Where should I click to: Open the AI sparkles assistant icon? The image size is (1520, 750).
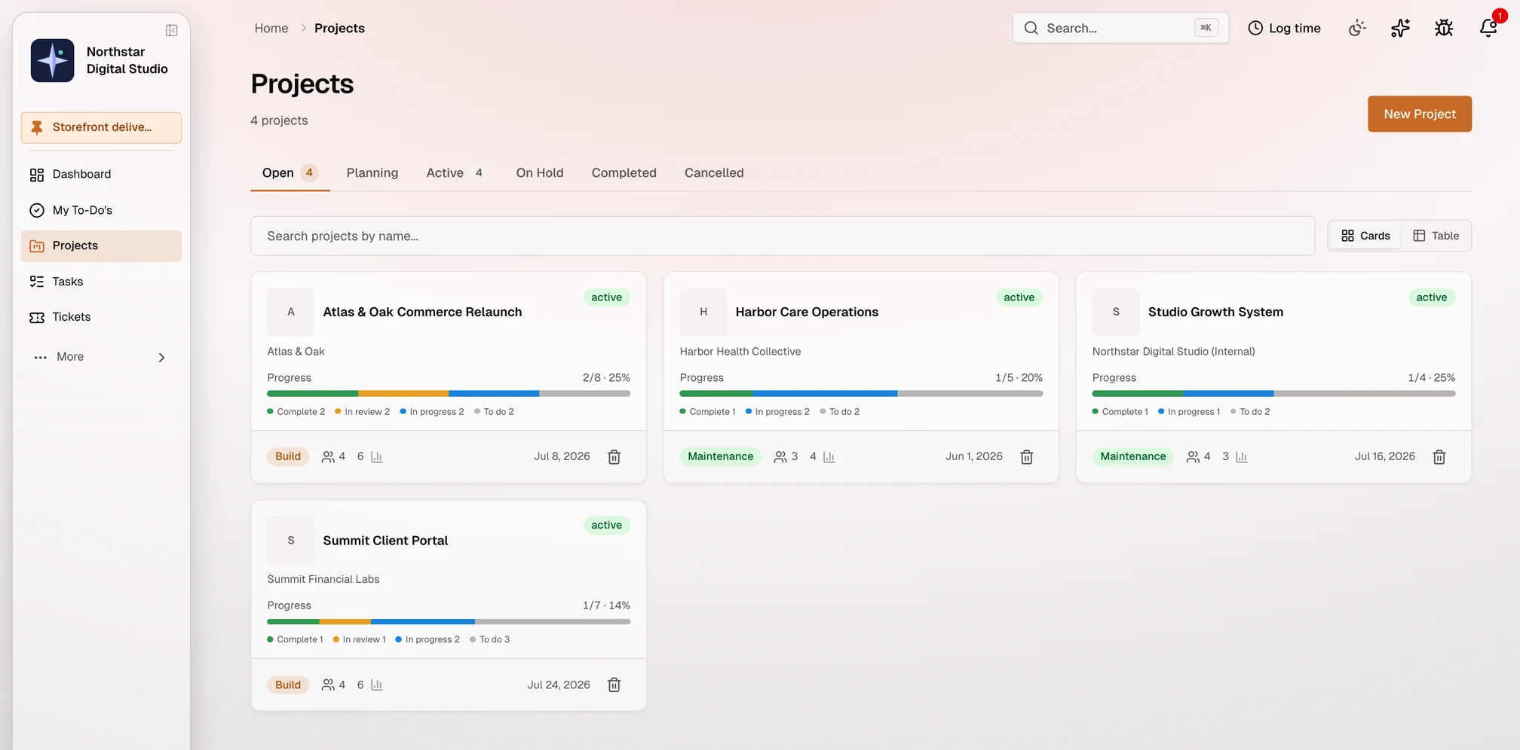tap(1400, 28)
